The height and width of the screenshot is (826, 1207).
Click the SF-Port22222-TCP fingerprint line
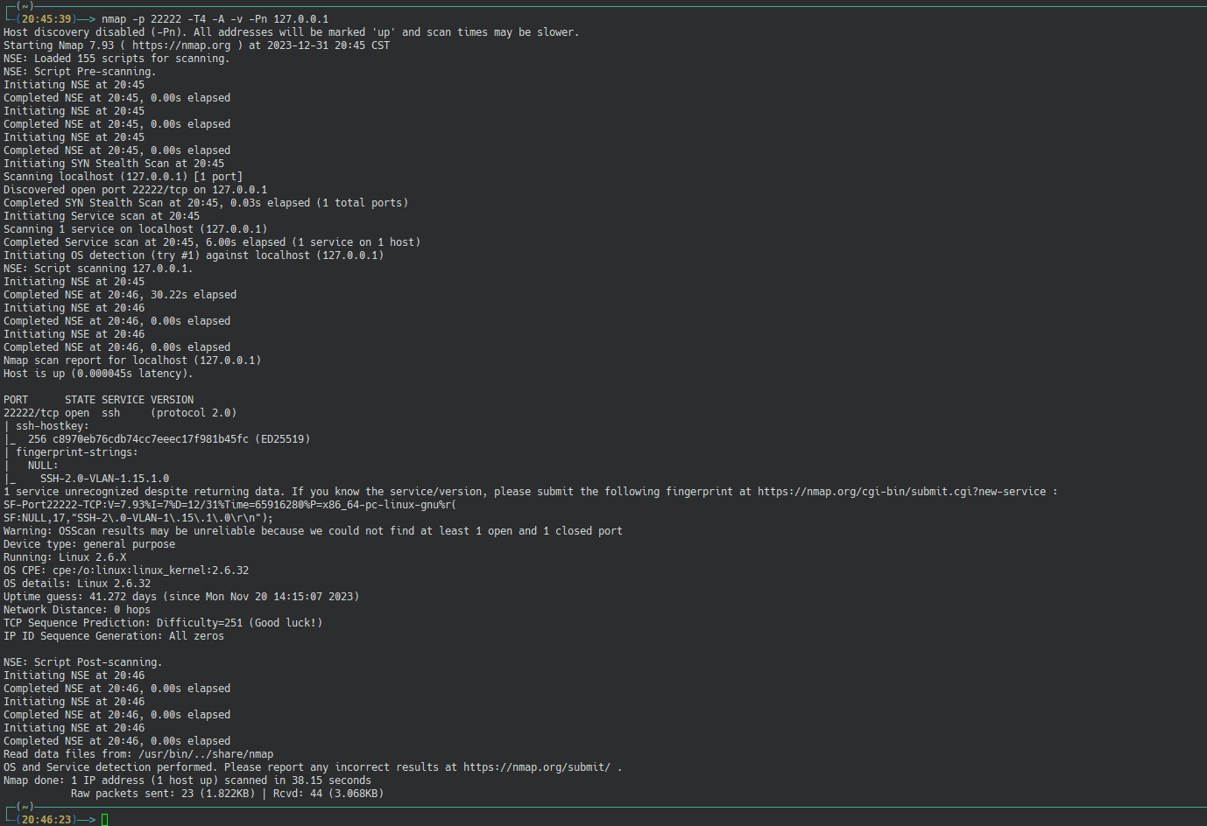(x=229, y=505)
